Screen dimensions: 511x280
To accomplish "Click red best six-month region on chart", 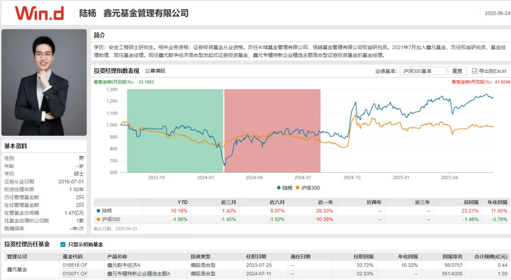I will [x=272, y=131].
